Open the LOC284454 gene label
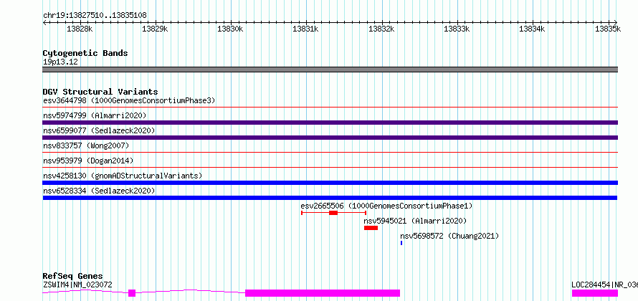 (x=604, y=285)
